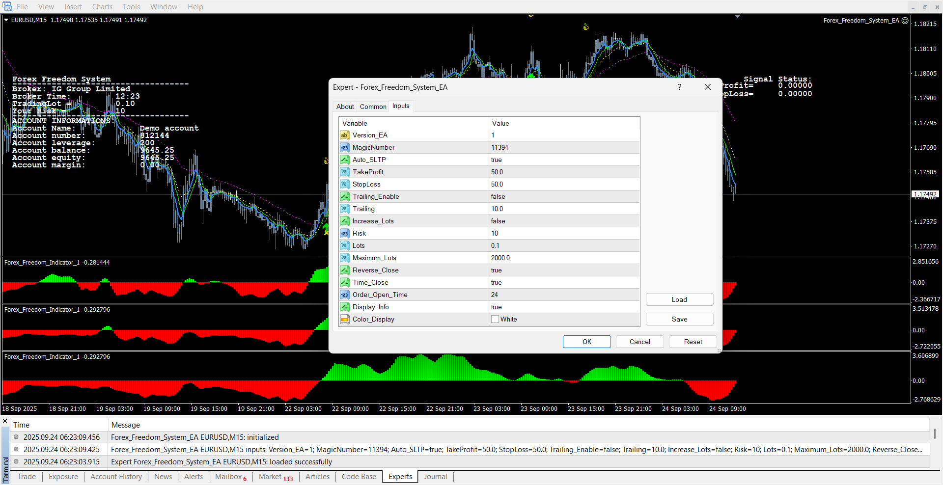The image size is (943, 485).
Task: Click the MagicNumber integer variable icon
Action: (344, 147)
